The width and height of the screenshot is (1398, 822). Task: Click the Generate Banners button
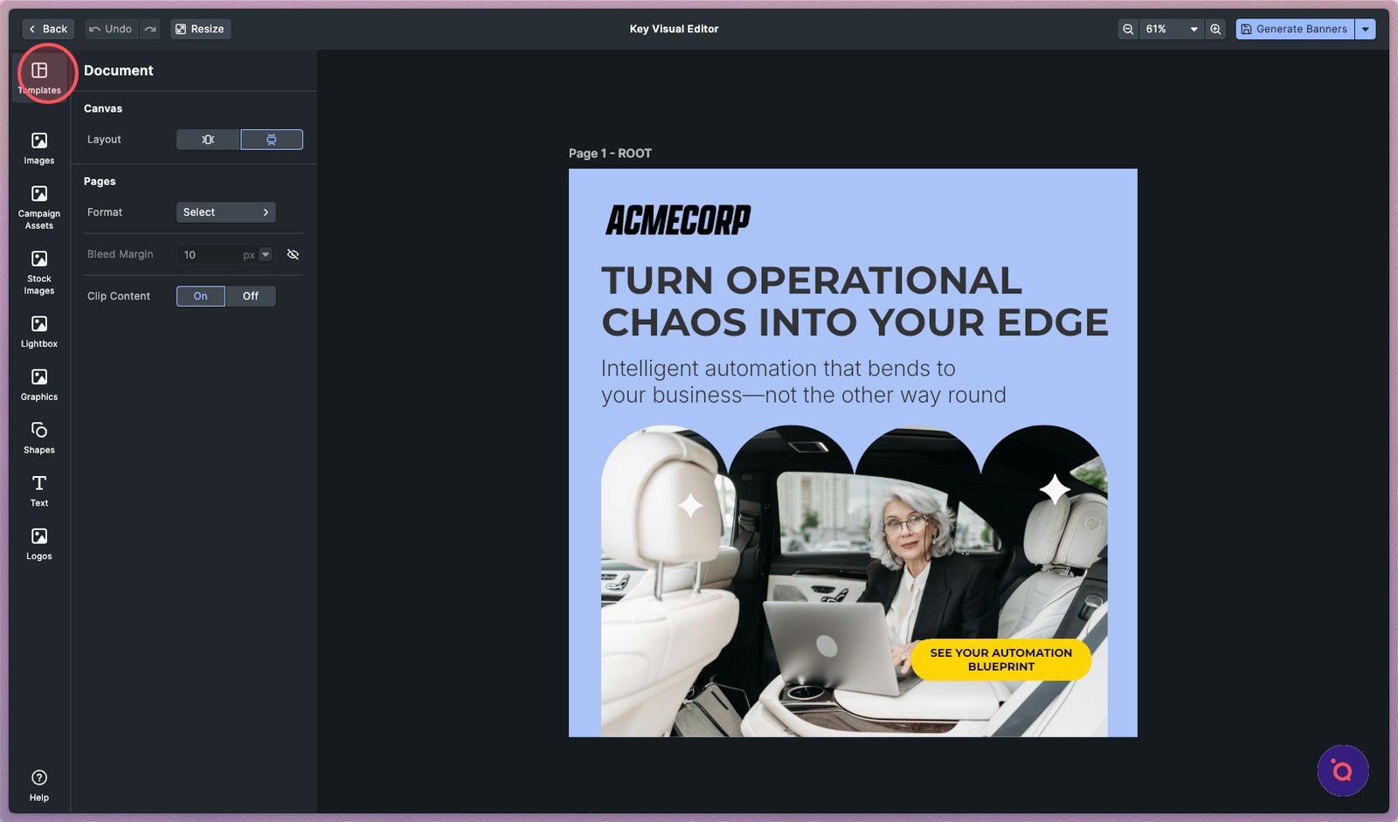click(1294, 29)
